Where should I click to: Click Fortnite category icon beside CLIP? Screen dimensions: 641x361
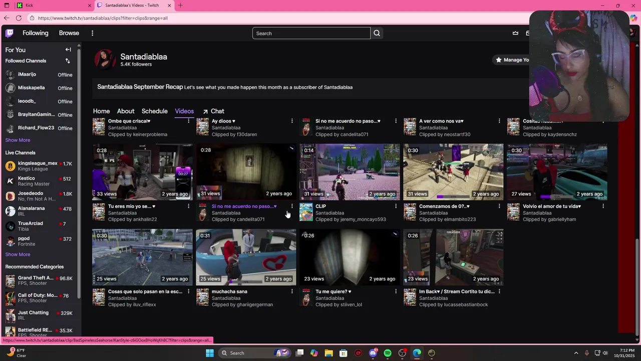306,212
